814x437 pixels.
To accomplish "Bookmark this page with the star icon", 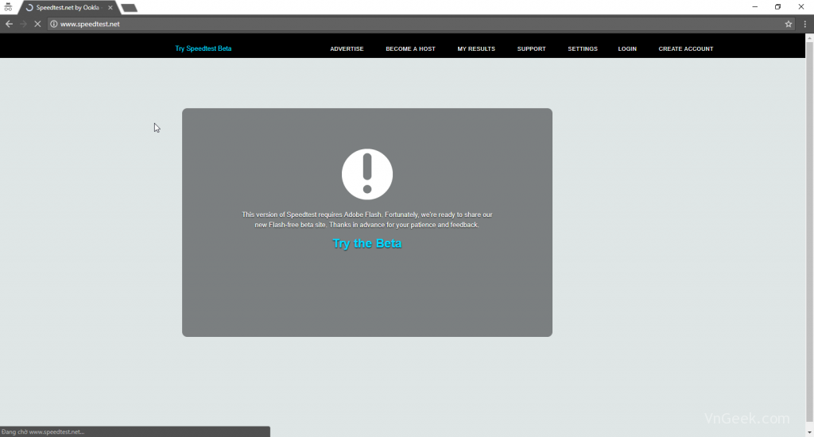I will point(788,24).
